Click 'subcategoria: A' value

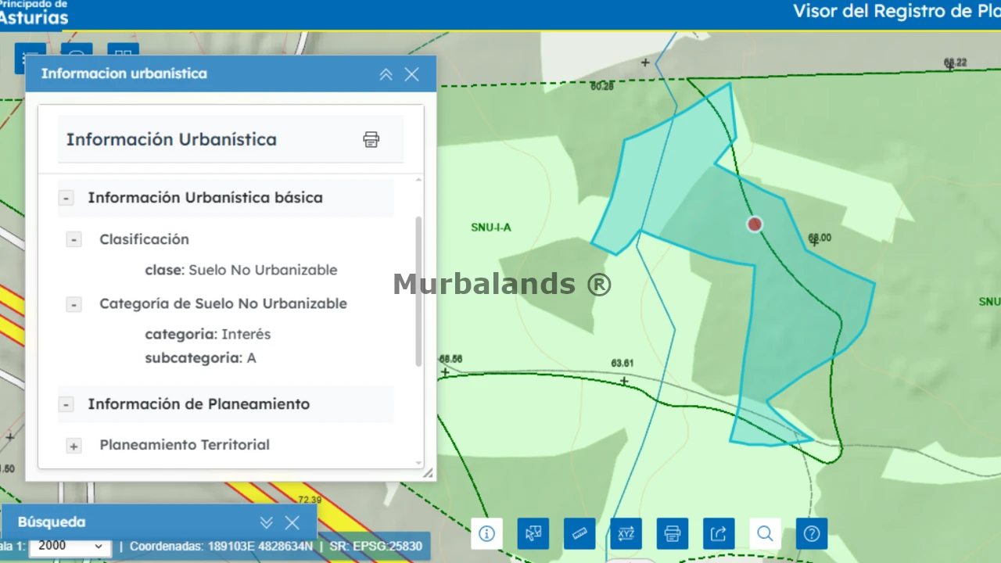point(200,358)
